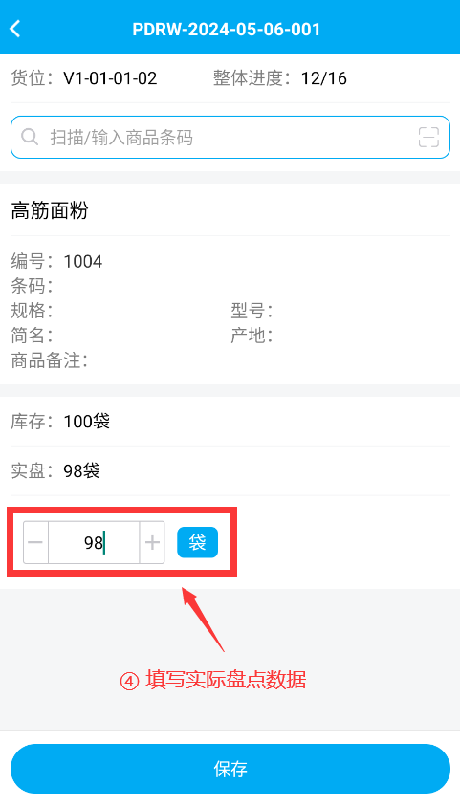Click the search magnifier icon

coord(30,138)
